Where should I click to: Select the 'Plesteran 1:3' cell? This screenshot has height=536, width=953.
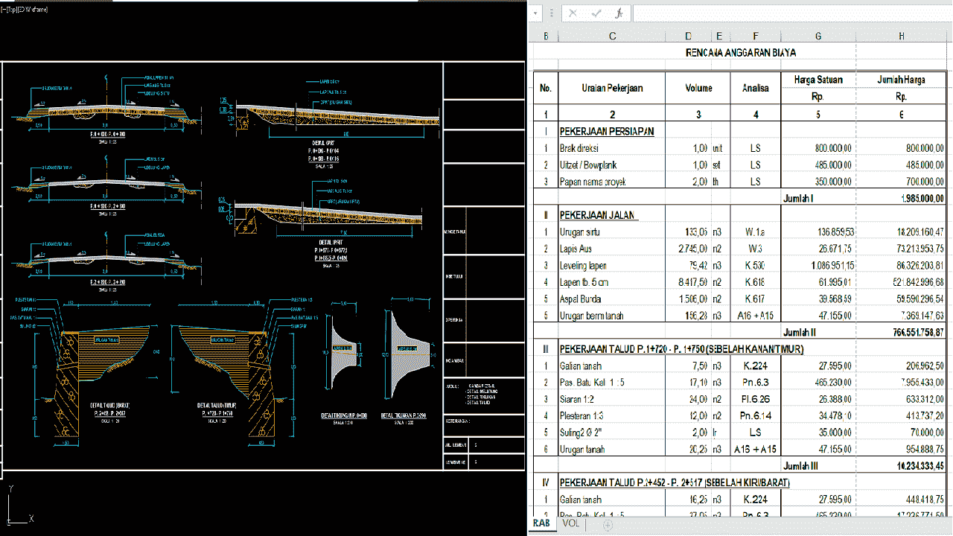click(612, 416)
